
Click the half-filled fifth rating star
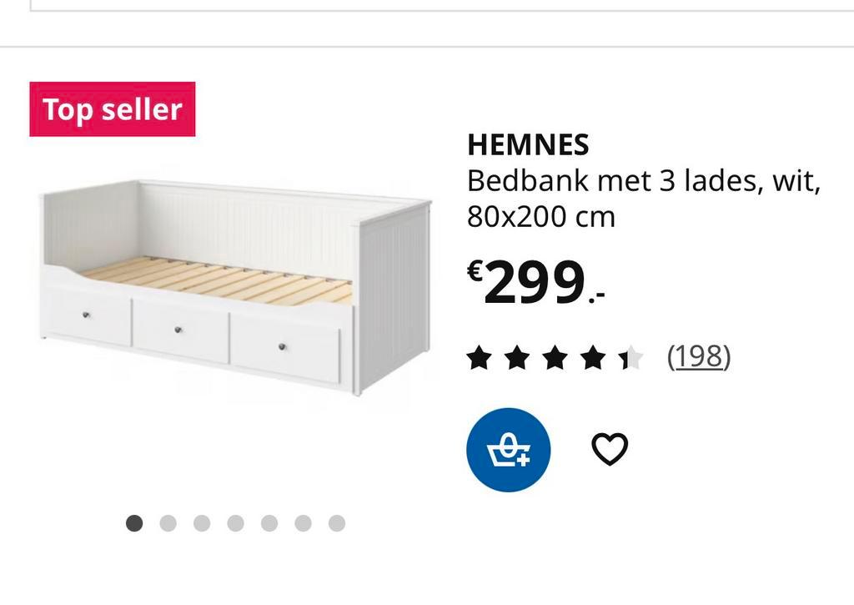pos(630,358)
